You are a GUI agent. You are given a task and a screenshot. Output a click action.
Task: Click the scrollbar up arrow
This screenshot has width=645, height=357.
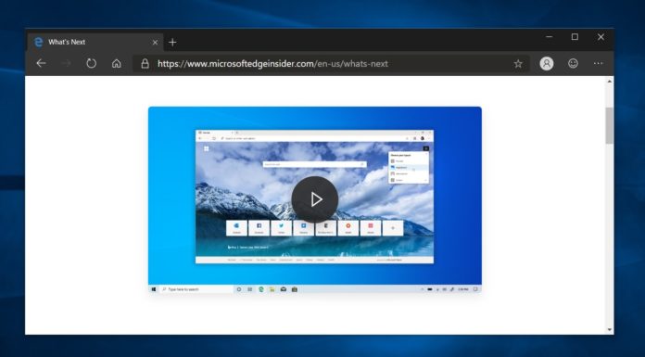609,82
